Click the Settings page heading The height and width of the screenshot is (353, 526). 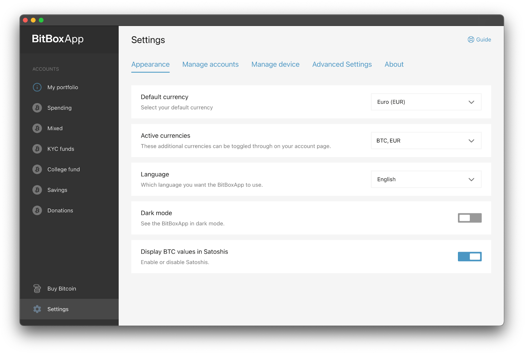click(x=148, y=40)
